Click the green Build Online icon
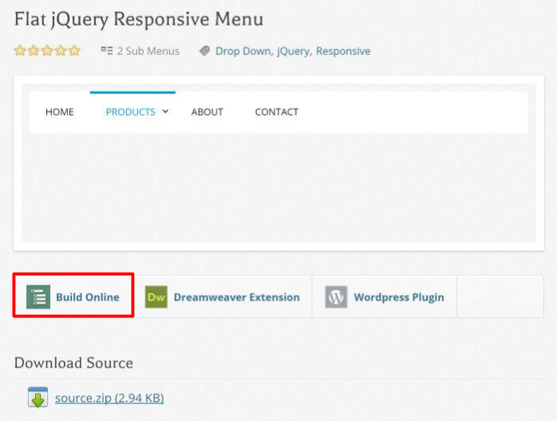Image resolution: width=557 pixels, height=421 pixels. pos(38,297)
